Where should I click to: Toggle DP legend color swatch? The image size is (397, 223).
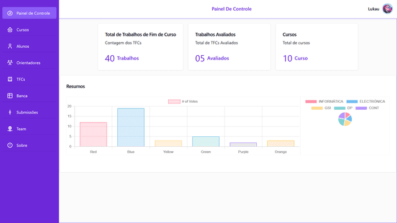point(339,108)
